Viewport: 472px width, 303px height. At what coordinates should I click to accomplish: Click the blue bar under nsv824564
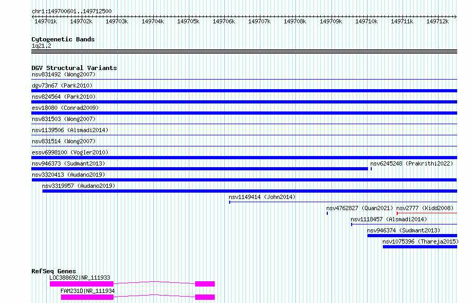(244, 102)
